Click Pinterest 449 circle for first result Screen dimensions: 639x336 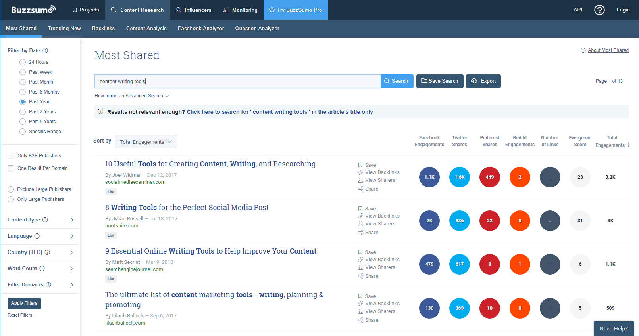click(490, 177)
